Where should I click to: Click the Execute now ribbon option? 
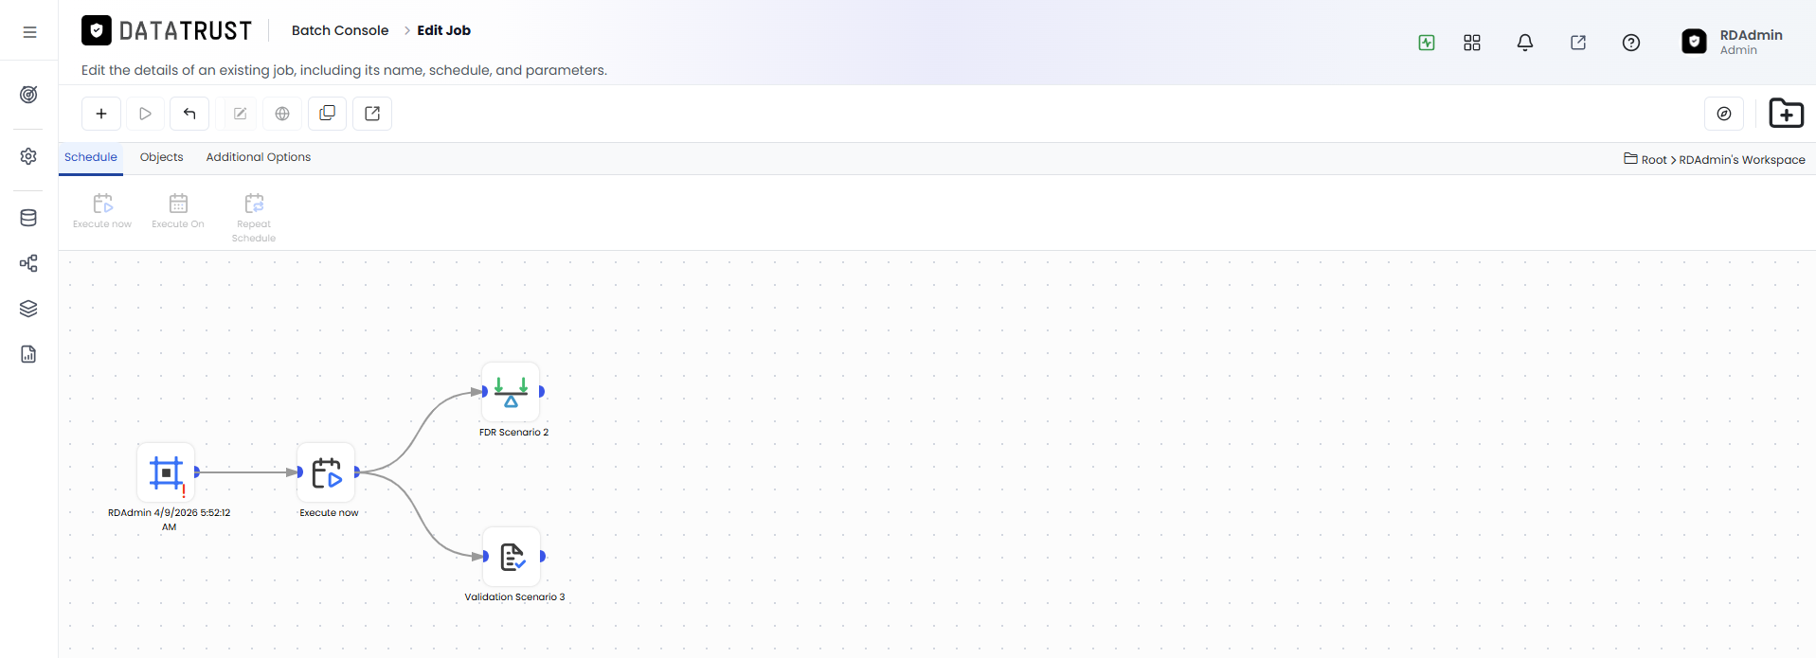click(102, 211)
